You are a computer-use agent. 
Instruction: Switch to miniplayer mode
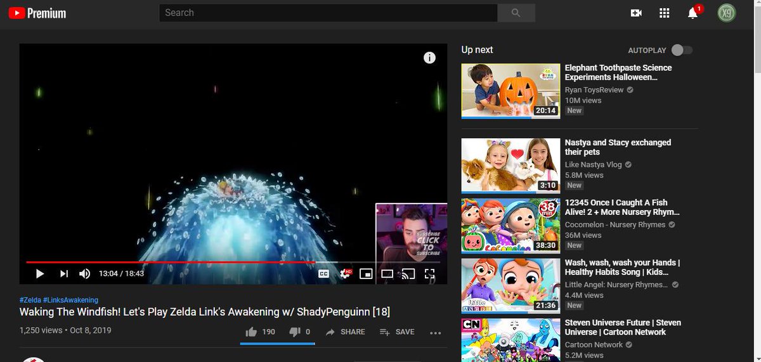[366, 274]
